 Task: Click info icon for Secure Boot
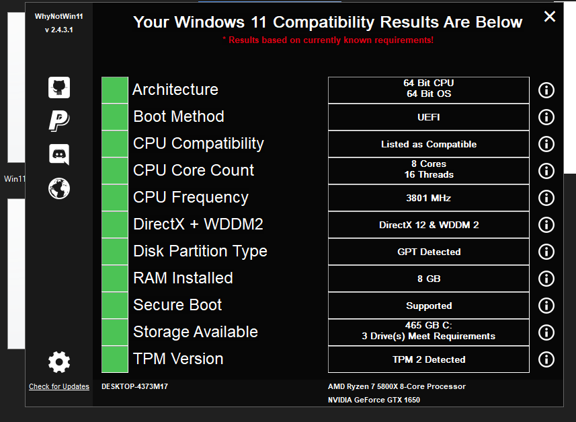click(x=546, y=305)
